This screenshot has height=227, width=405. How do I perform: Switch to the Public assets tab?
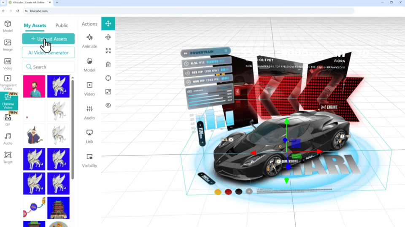point(62,25)
